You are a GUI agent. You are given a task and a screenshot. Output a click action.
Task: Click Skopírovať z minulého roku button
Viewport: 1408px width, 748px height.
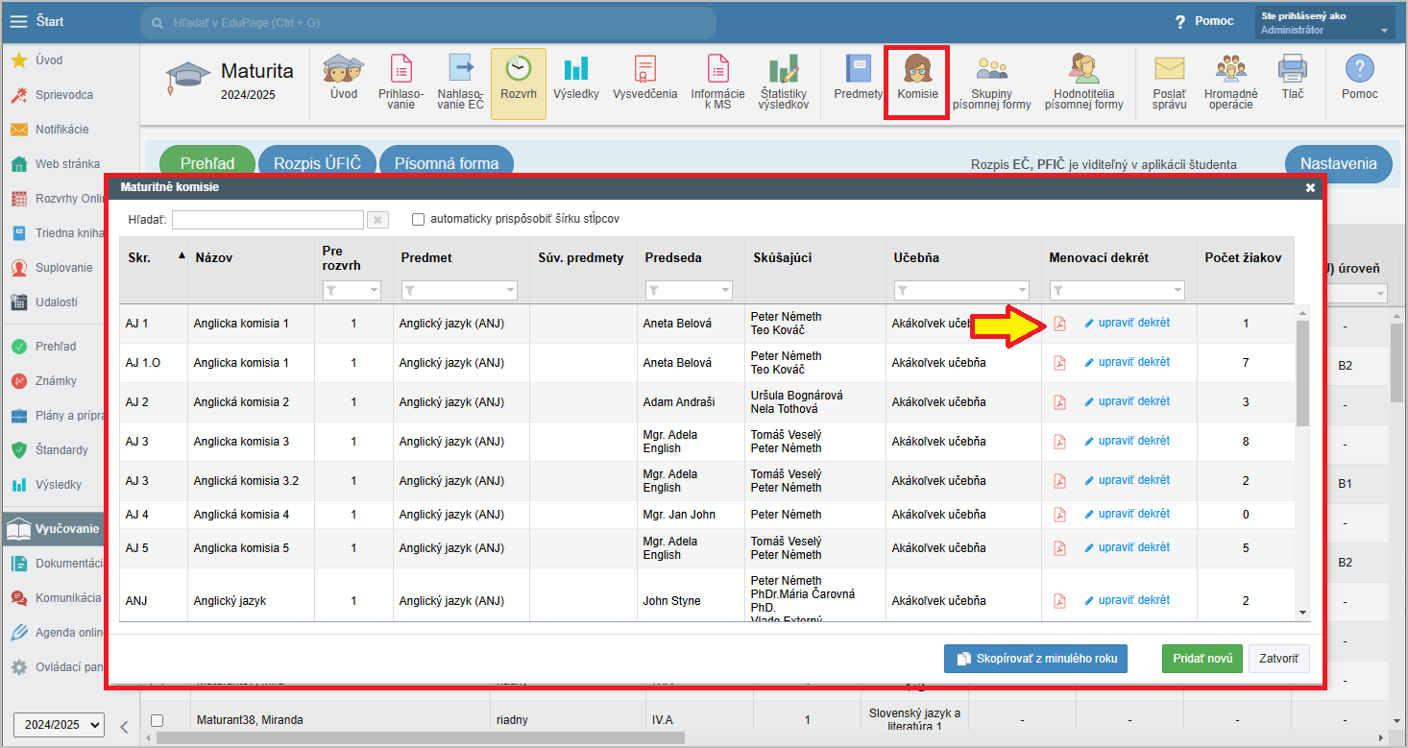[1035, 659]
